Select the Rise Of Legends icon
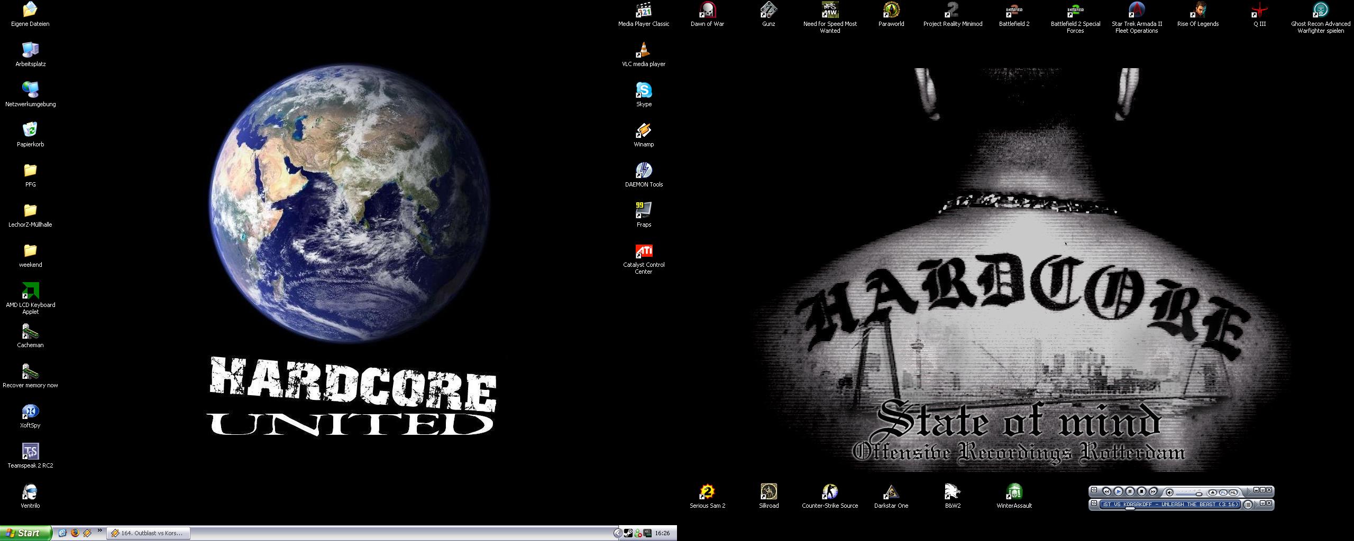The height and width of the screenshot is (541, 1354). point(1198,14)
